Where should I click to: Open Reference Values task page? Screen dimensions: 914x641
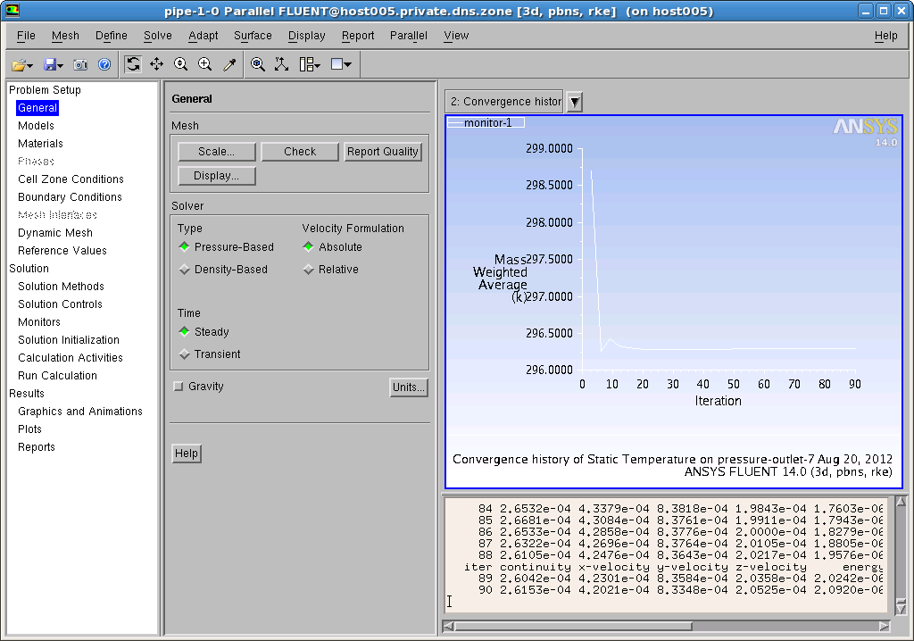[x=62, y=251]
